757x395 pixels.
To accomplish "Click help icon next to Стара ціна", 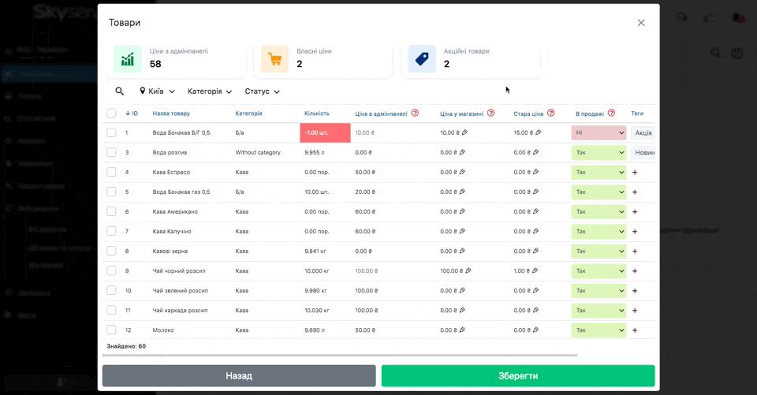I will click(551, 114).
